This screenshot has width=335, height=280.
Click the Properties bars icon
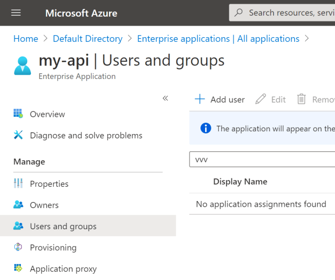pos(18,184)
